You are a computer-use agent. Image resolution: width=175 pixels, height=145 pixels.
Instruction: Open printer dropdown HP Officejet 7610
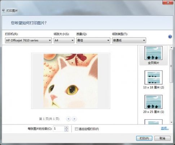click(x=29, y=40)
